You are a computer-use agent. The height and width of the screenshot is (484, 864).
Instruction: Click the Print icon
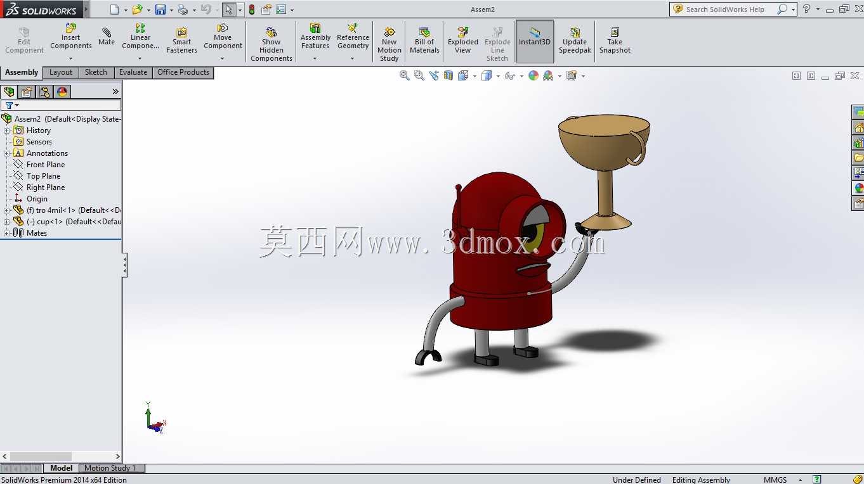[183, 10]
